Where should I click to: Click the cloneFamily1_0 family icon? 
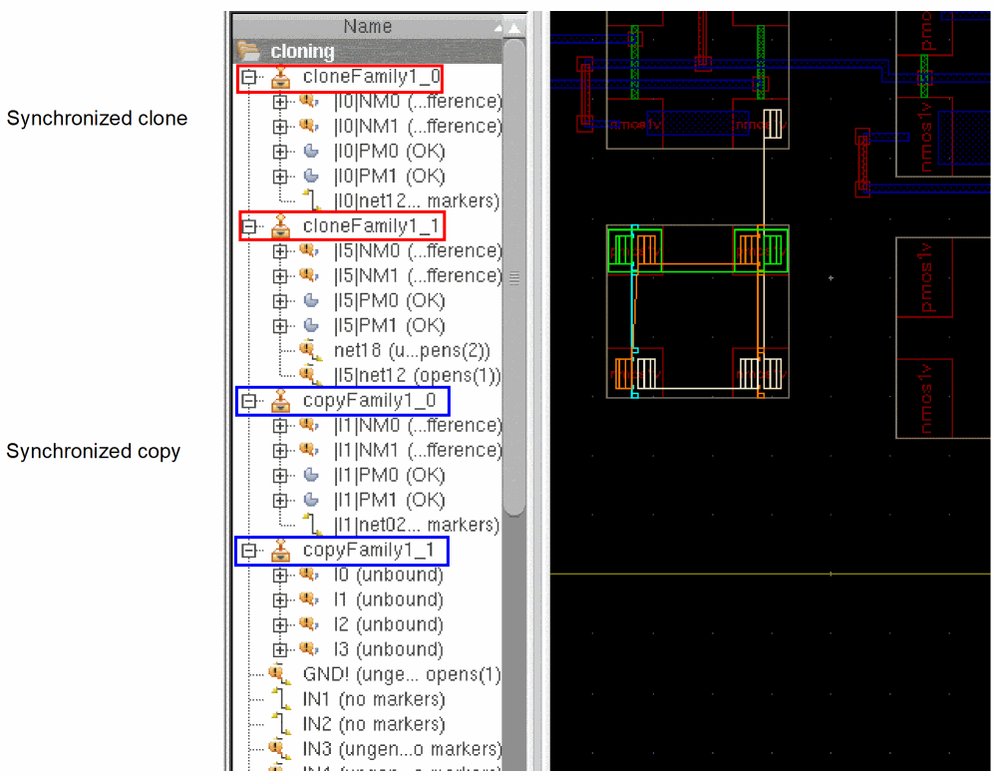pos(282,77)
